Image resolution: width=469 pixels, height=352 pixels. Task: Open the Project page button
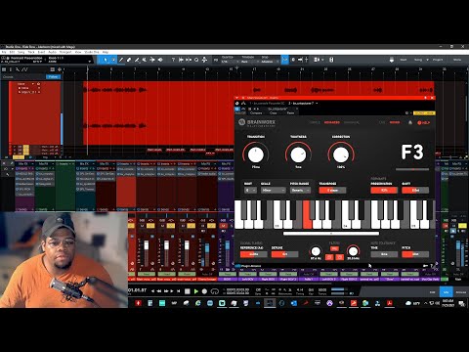coord(438,60)
